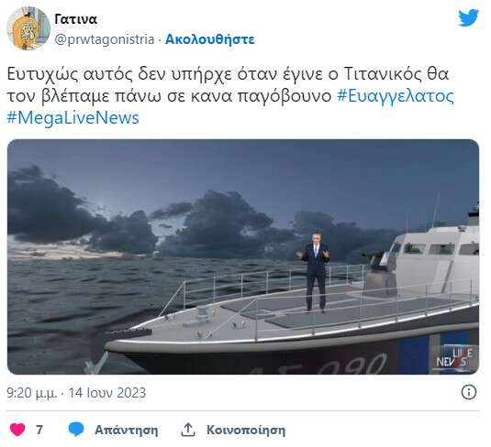Click the Απάντηση reply button
Screen dimensions: 491x447
point(127,430)
